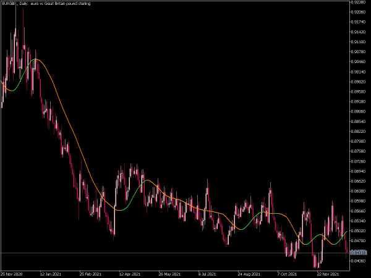Select the current price tag 0.84318
This screenshot has height=278, width=371.
359,253
